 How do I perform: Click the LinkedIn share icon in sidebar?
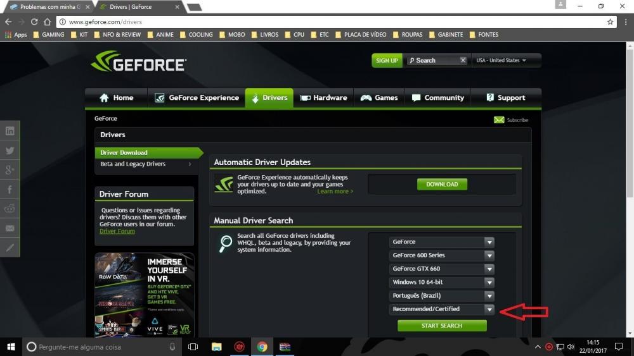pyautogui.click(x=10, y=131)
